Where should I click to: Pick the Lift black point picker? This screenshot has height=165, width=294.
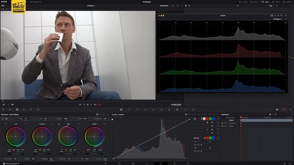(x=6, y=124)
